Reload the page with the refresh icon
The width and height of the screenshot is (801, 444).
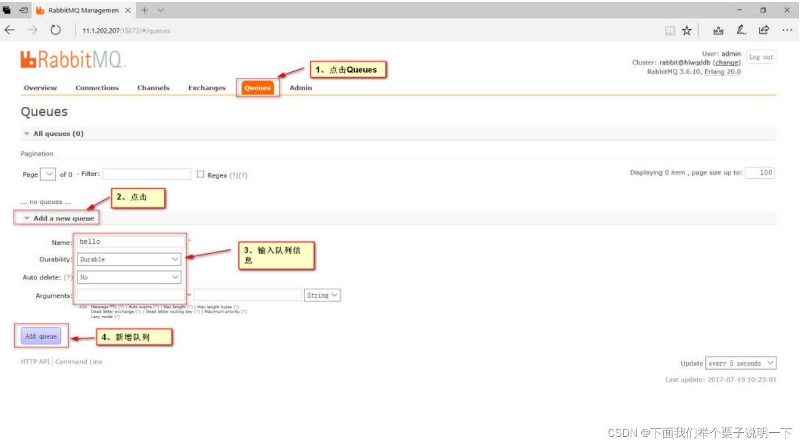[x=56, y=30]
